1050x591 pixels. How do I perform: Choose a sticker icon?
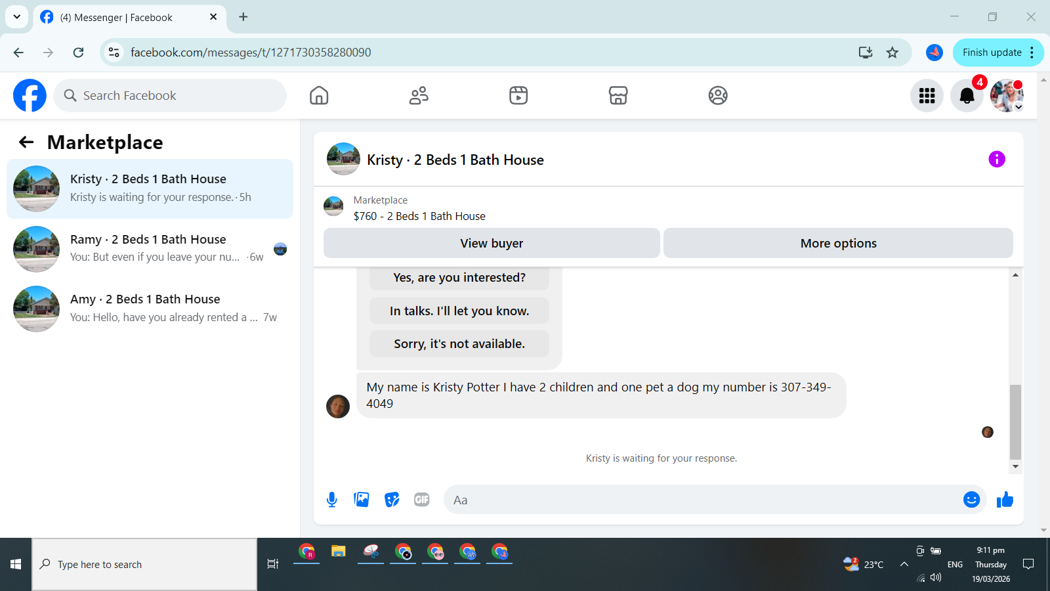pos(392,500)
